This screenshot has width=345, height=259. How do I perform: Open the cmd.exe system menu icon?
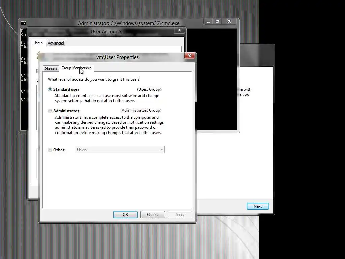click(x=24, y=23)
